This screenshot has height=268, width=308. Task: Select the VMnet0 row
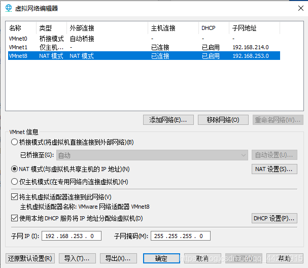point(144,39)
